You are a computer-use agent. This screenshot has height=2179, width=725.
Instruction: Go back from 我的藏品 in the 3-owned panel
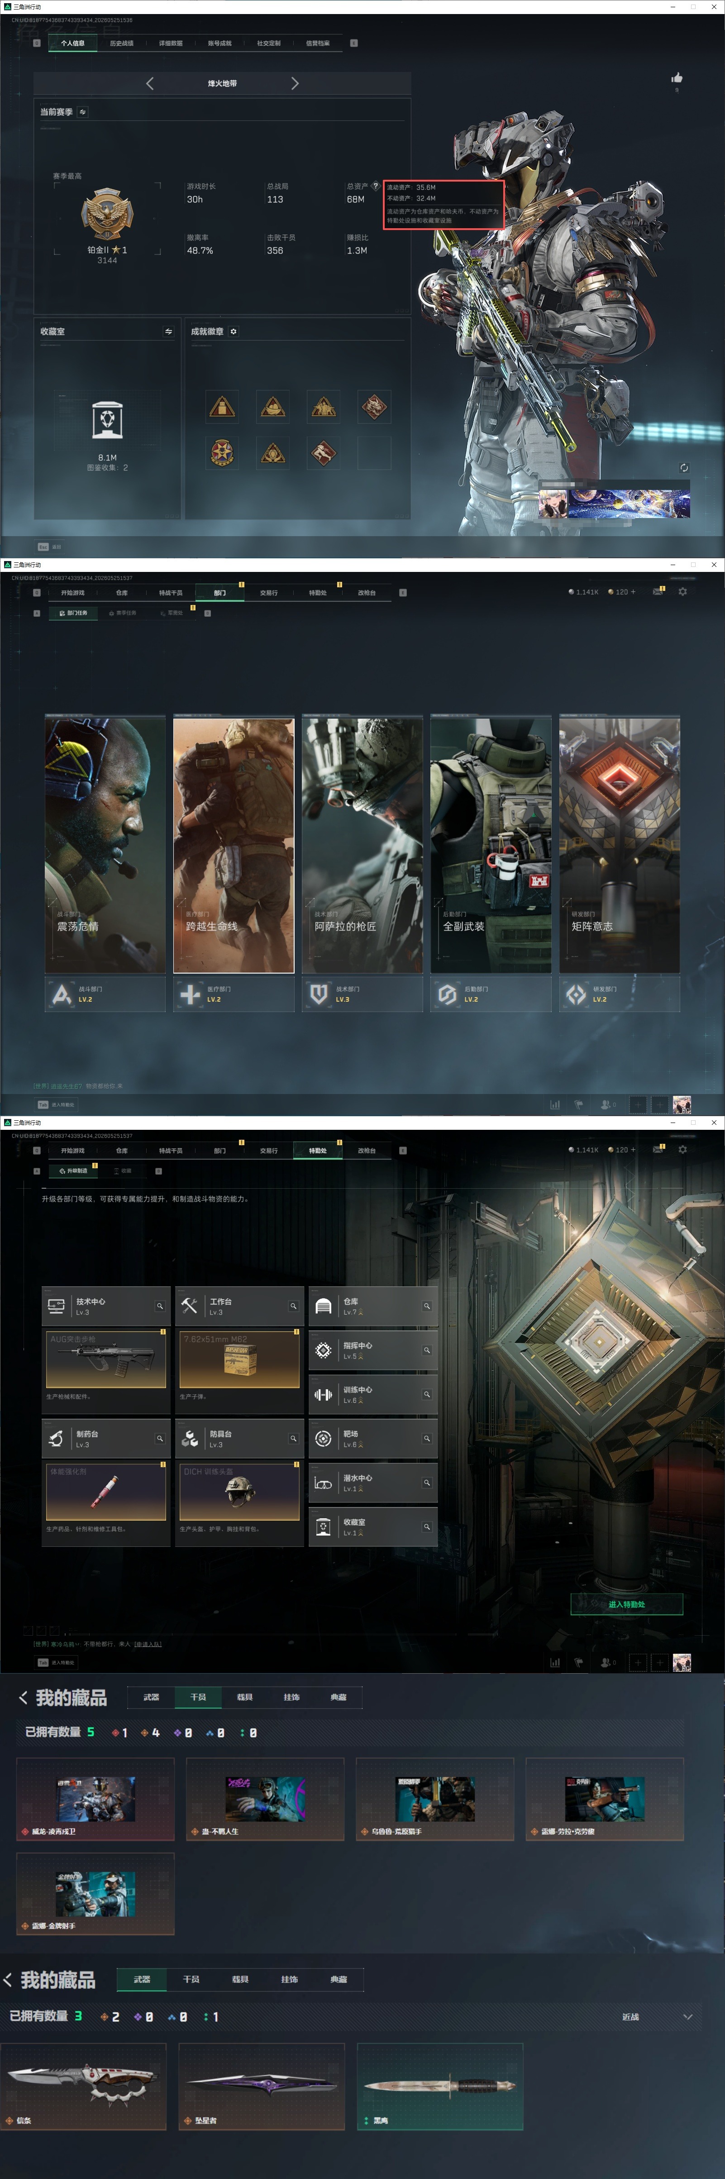point(8,1979)
